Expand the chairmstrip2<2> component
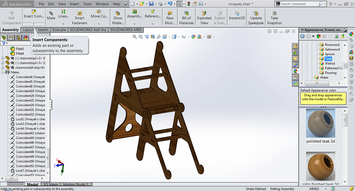 pos(3,58)
